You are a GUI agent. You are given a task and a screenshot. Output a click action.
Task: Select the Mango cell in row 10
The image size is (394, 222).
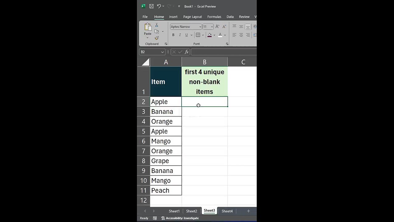(166, 181)
